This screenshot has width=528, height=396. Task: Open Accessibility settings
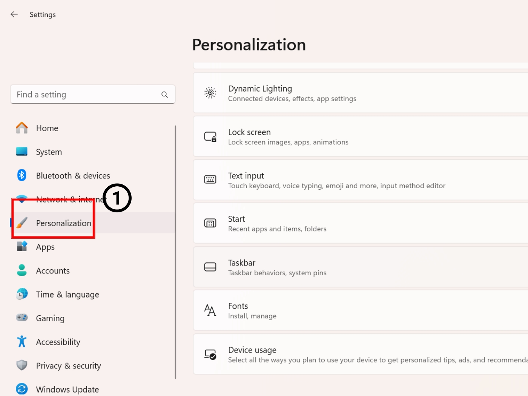pyautogui.click(x=93, y=342)
